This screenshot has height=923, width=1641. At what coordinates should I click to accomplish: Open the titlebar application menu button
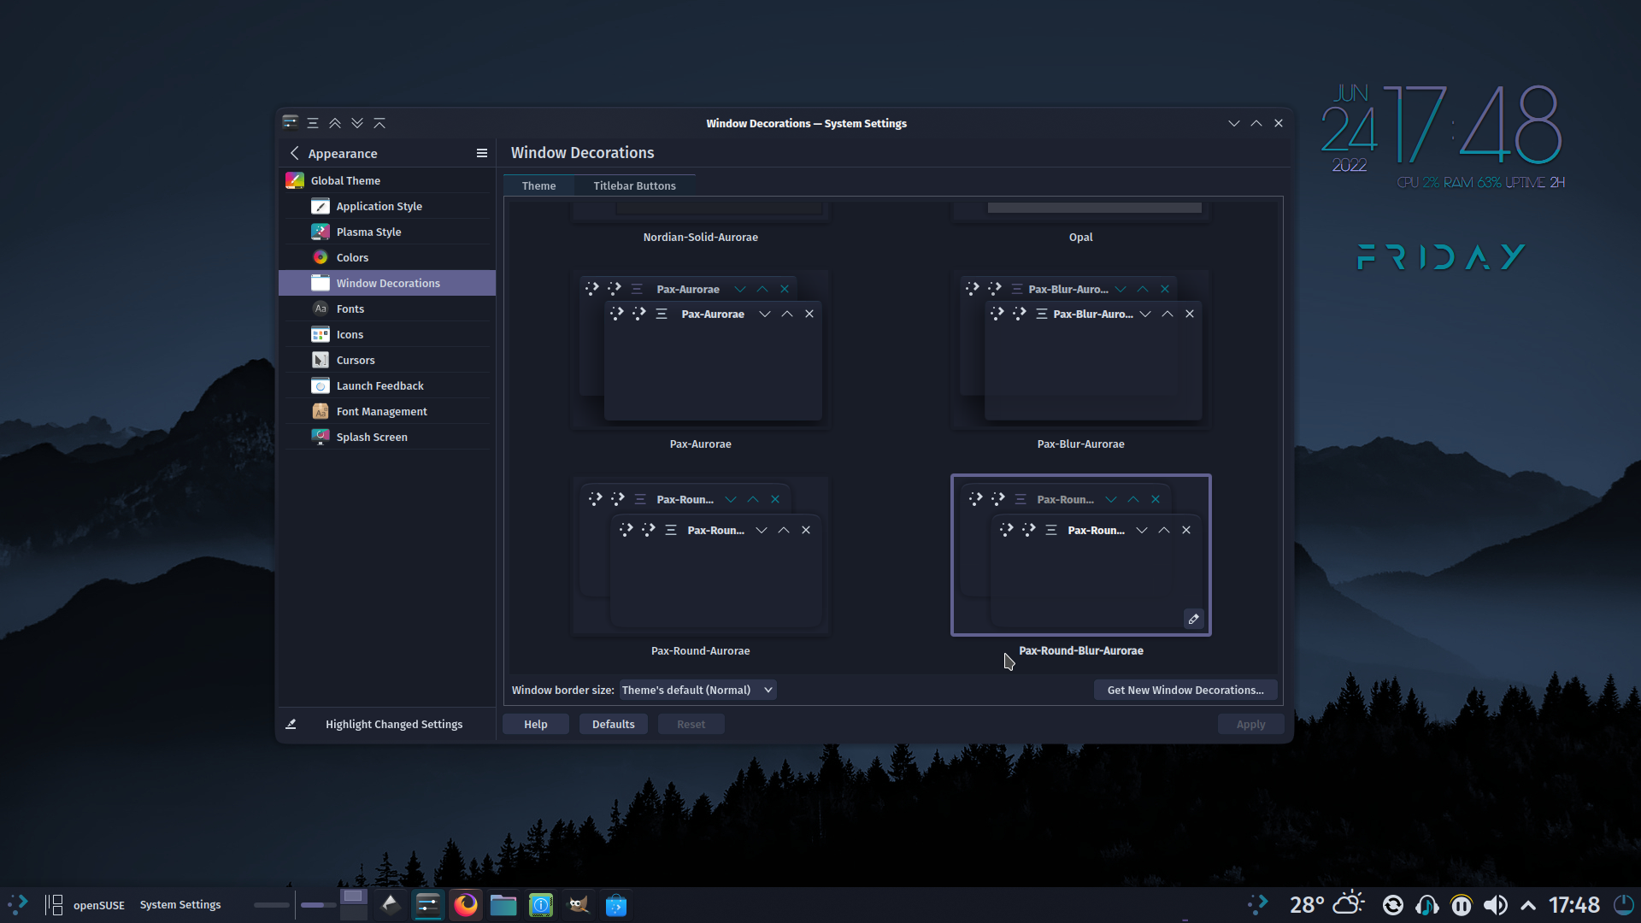pyautogui.click(x=313, y=123)
